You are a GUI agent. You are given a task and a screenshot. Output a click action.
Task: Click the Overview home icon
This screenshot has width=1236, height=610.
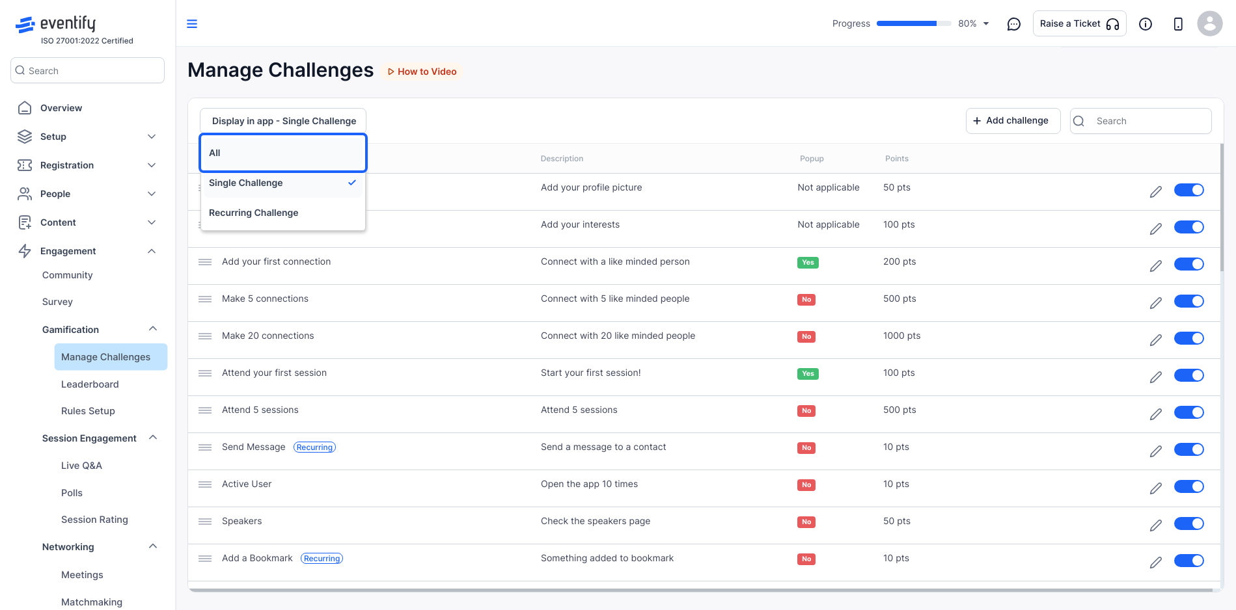pyautogui.click(x=25, y=108)
